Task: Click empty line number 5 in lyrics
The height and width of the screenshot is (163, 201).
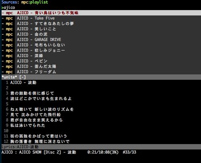Action: click(x=7, y=104)
